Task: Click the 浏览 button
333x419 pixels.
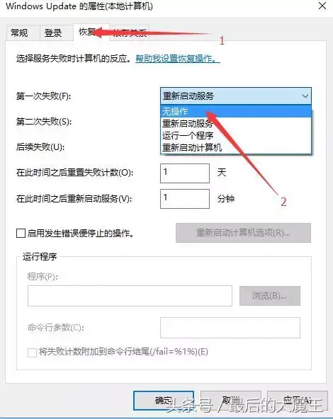Action: click(270, 296)
